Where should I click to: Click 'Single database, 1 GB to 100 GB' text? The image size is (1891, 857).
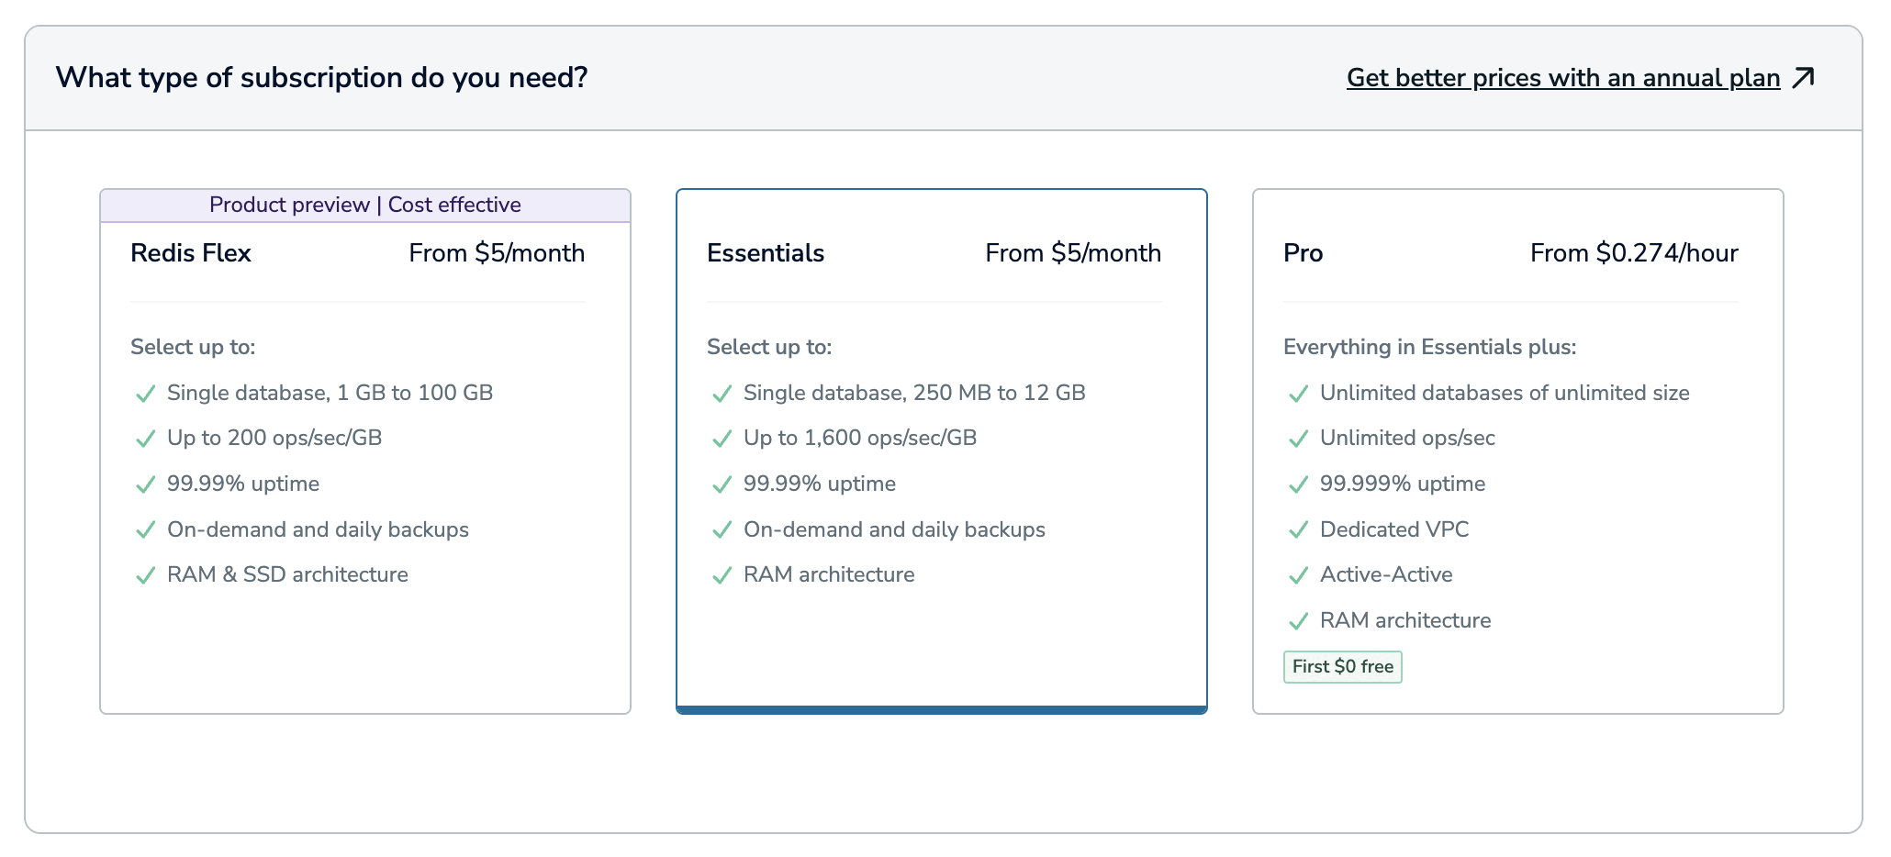point(330,393)
